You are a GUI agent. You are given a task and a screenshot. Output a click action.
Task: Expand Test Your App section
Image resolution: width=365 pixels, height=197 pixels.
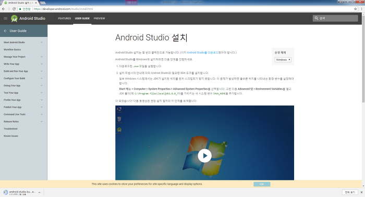(x=42, y=93)
